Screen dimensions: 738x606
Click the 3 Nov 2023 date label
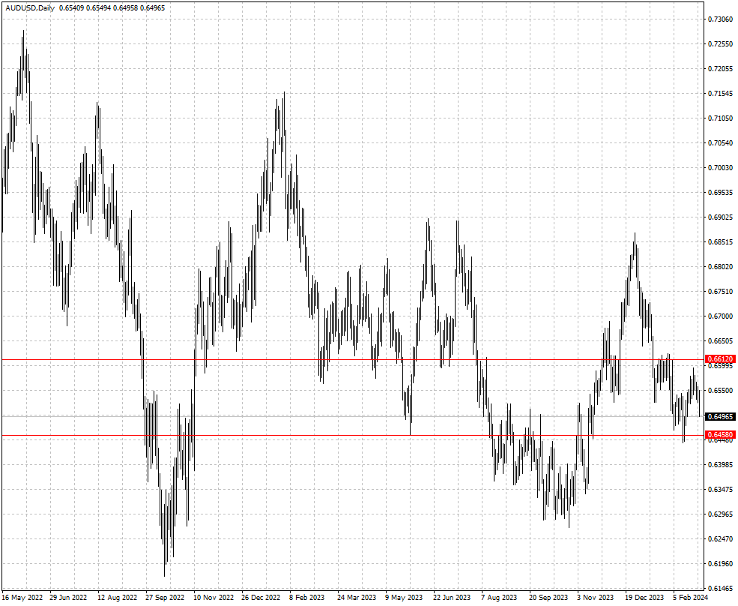[596, 598]
